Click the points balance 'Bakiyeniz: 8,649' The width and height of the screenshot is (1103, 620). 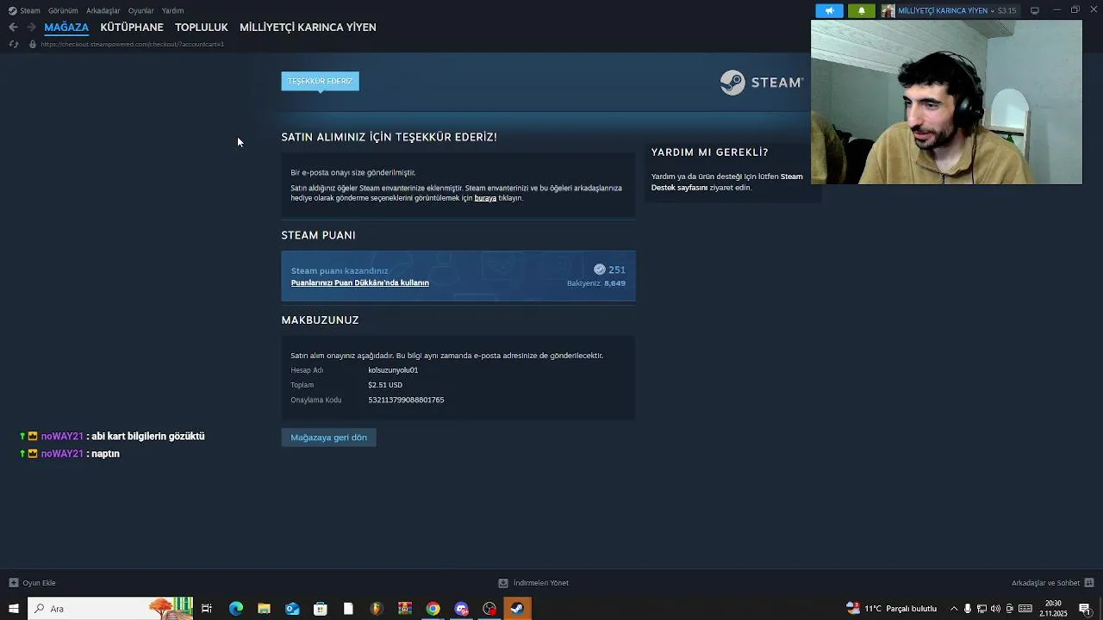click(596, 283)
